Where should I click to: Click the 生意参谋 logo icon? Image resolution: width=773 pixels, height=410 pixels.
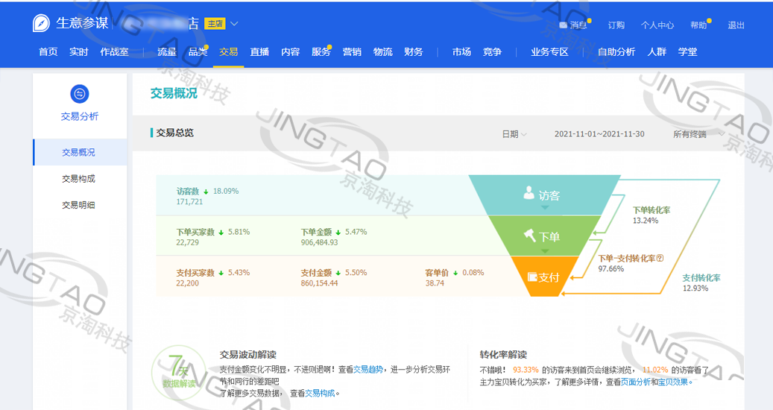pyautogui.click(x=42, y=23)
